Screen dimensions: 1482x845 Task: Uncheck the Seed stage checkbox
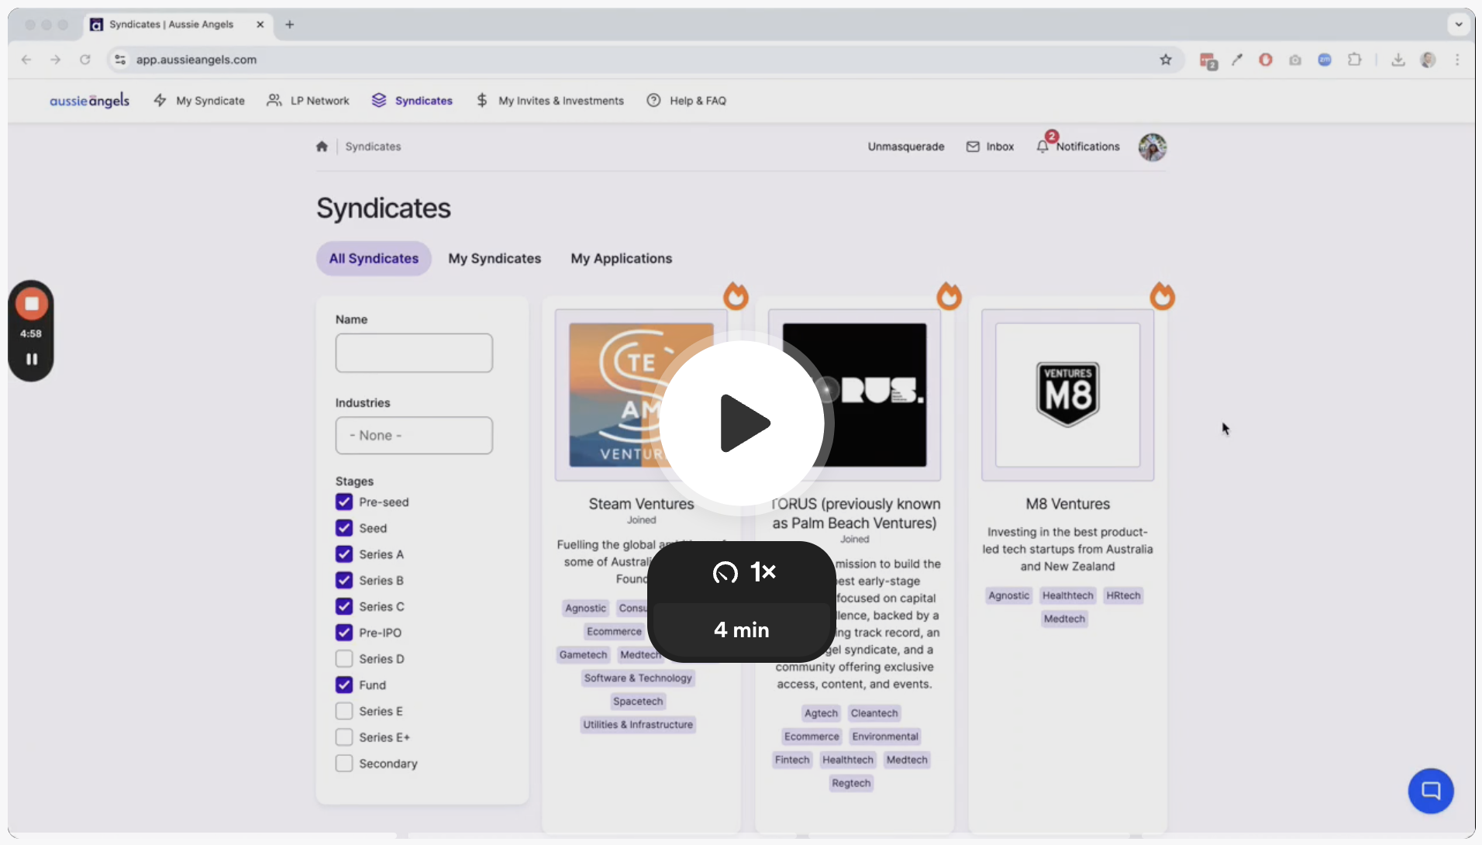(344, 528)
